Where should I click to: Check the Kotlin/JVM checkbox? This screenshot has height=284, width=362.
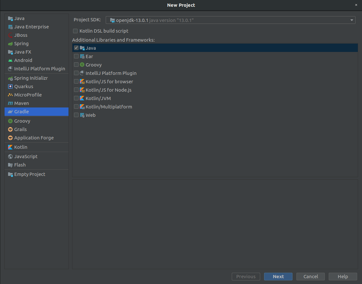pos(76,98)
